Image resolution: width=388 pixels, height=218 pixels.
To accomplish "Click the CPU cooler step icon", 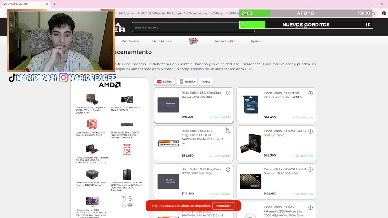I will click(92, 124).
